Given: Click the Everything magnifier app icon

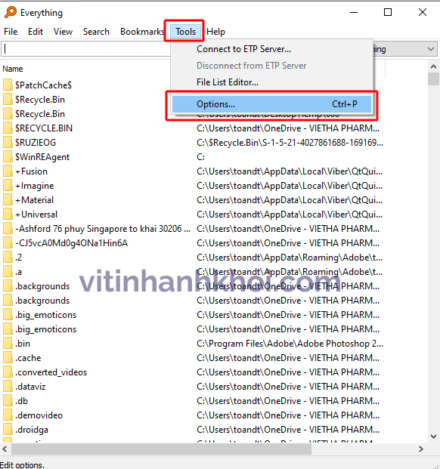Looking at the screenshot, I should (x=11, y=12).
